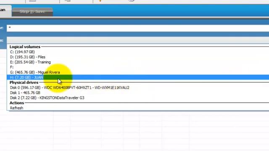Viewport: 269px width, 151px height.
Task: Click Refresh under Actions
Action: (138, 108)
